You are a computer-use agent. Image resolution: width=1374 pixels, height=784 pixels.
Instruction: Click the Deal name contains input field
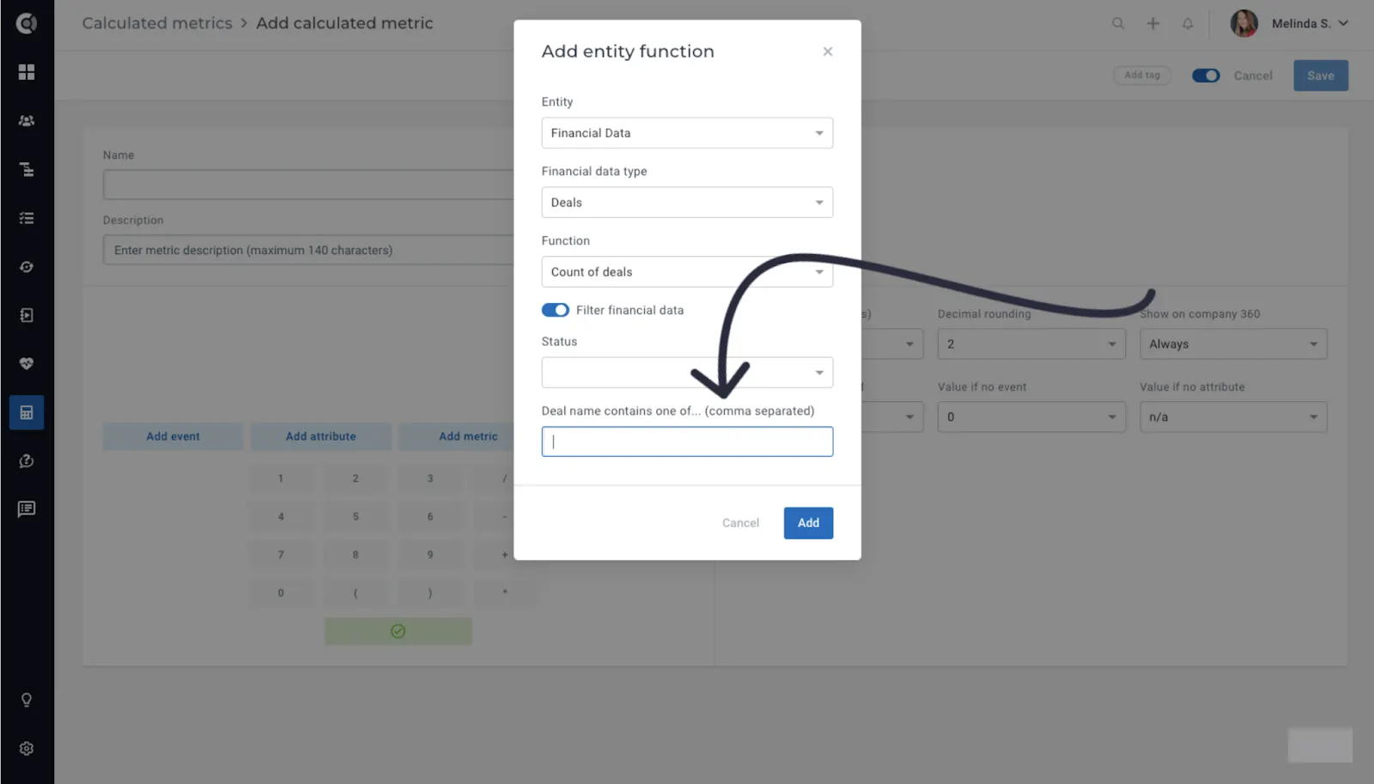[x=687, y=441]
